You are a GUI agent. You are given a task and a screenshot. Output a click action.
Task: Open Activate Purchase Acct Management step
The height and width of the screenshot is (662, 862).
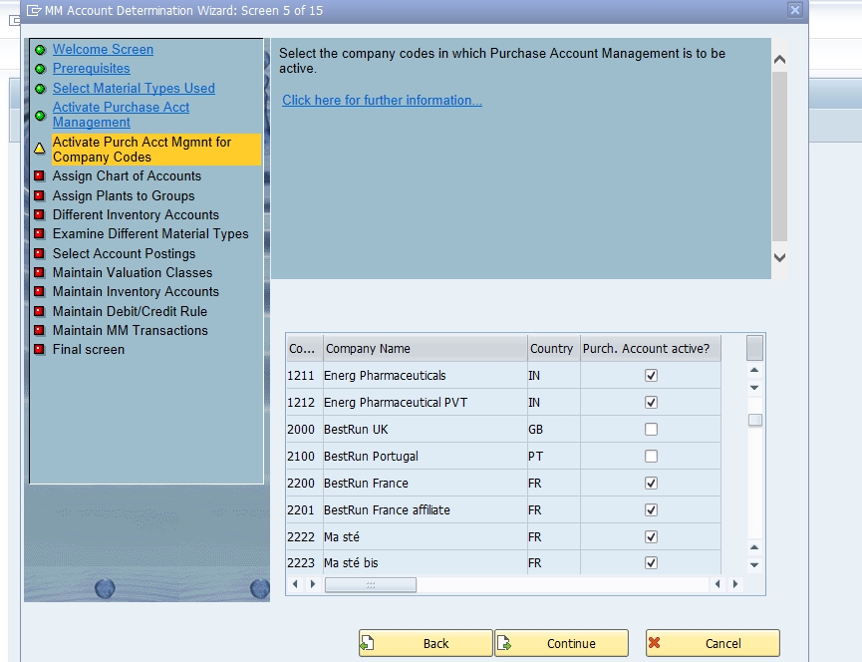(121, 115)
